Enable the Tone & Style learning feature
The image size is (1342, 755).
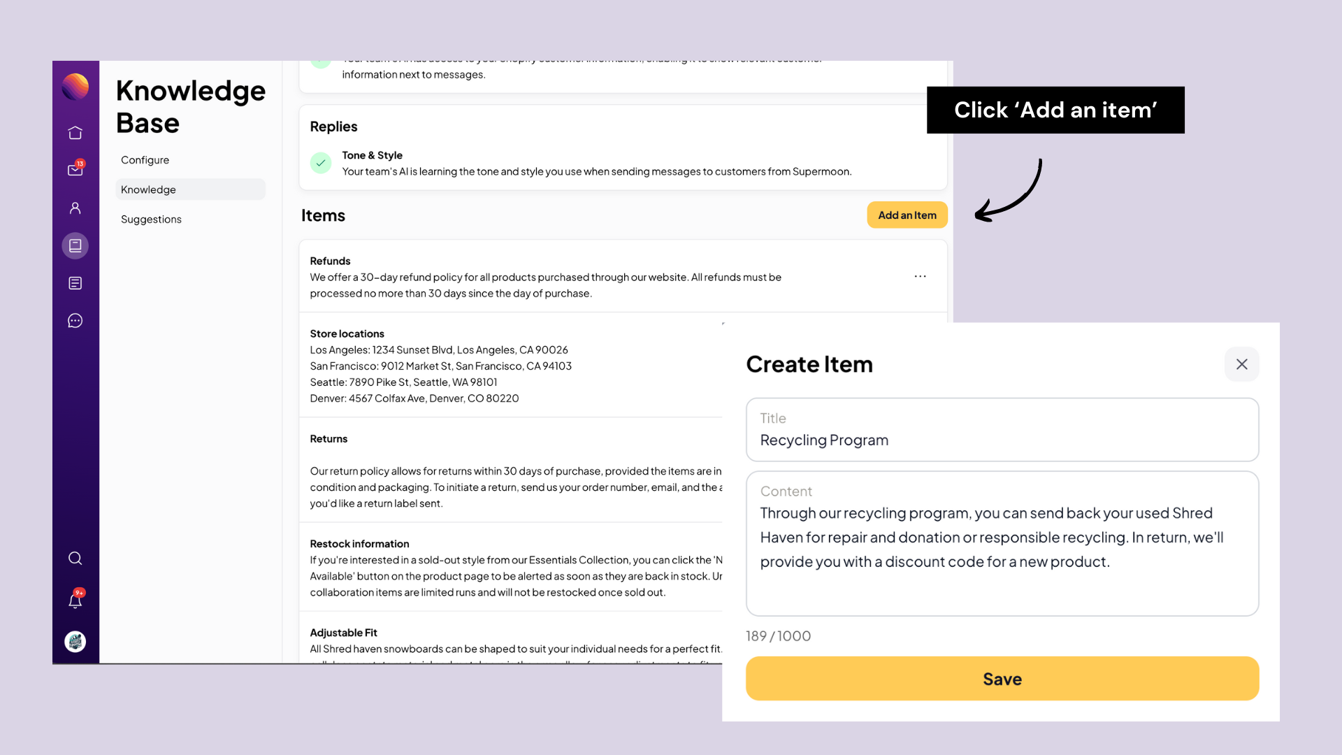coord(321,162)
